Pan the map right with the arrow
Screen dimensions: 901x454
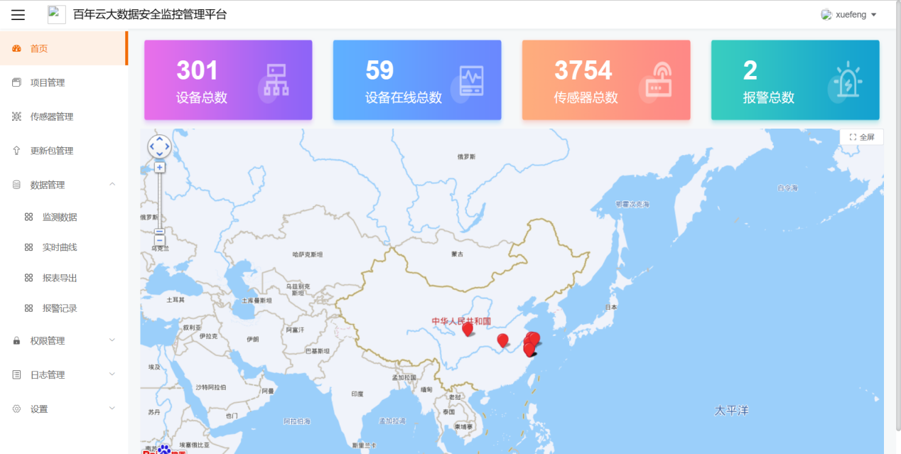pos(167,146)
